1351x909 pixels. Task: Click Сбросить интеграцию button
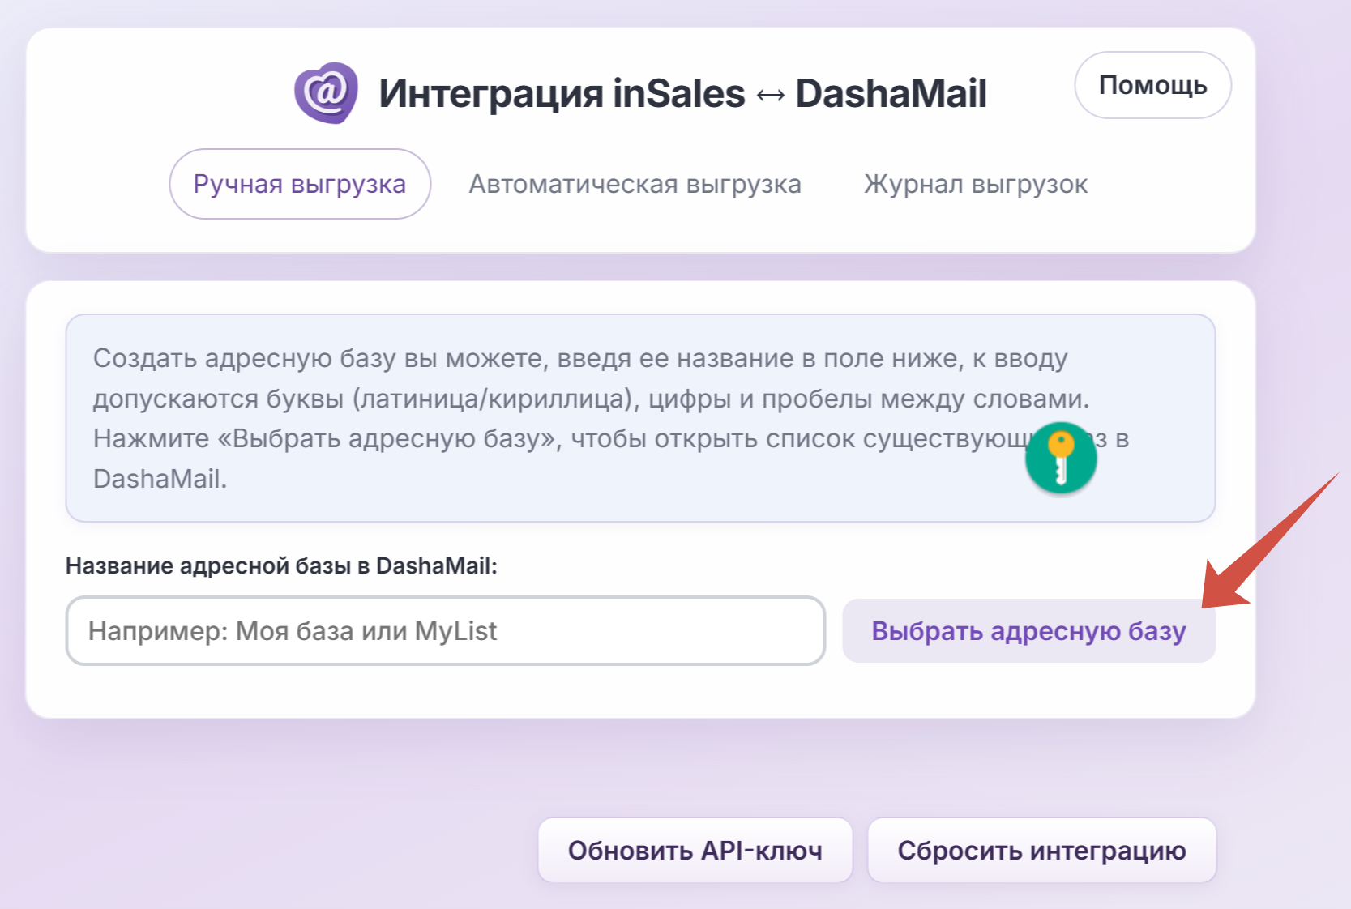click(1042, 851)
